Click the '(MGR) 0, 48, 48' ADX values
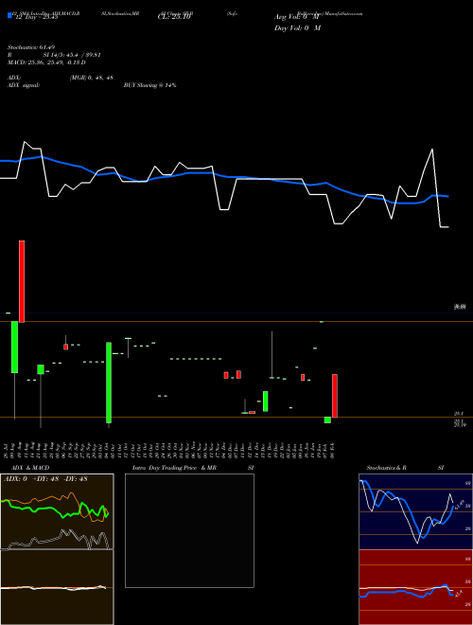 92,78
